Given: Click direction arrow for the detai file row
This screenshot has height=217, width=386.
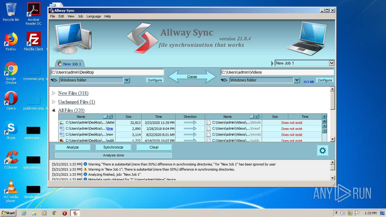Looking at the screenshot, I should (190, 123).
